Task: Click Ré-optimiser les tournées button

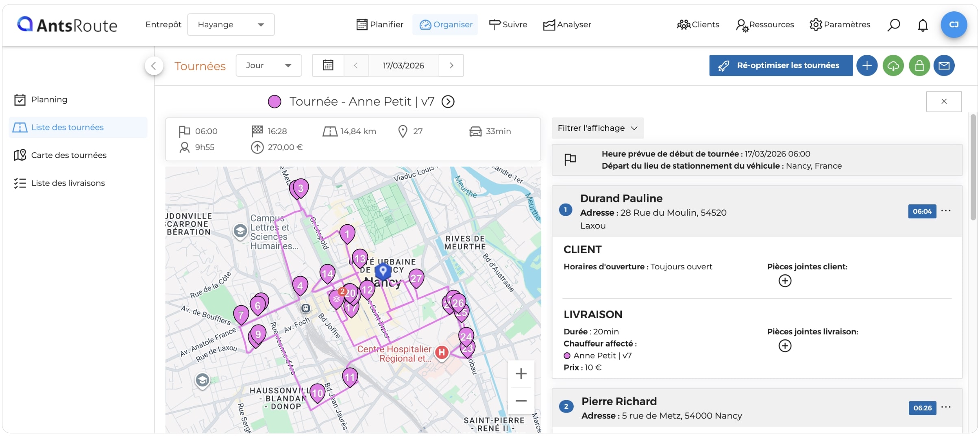Action: 781,65
